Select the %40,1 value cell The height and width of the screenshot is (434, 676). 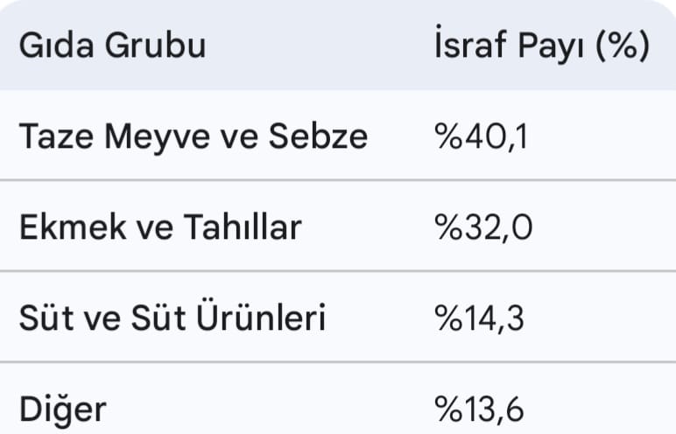point(481,136)
